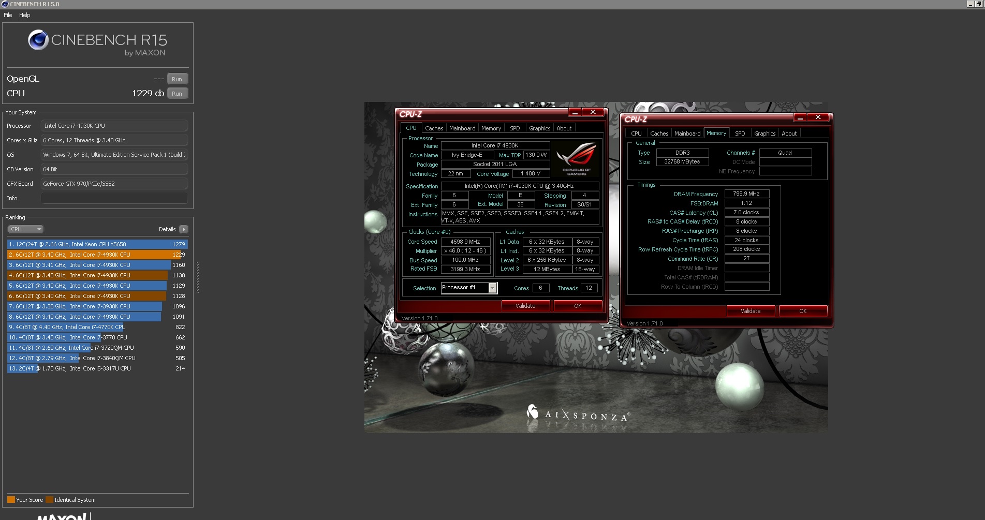Switch to Mainboard tab in right CPU-Z
Screen dimensions: 985x520
[687, 133]
